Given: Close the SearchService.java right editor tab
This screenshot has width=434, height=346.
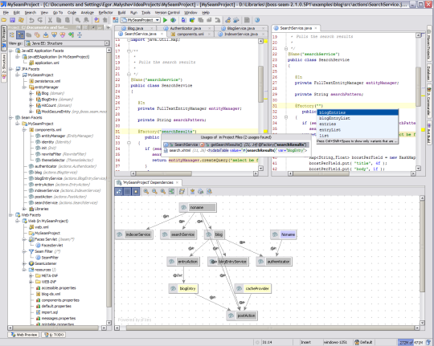Looking at the screenshot, I should click(x=316, y=28).
